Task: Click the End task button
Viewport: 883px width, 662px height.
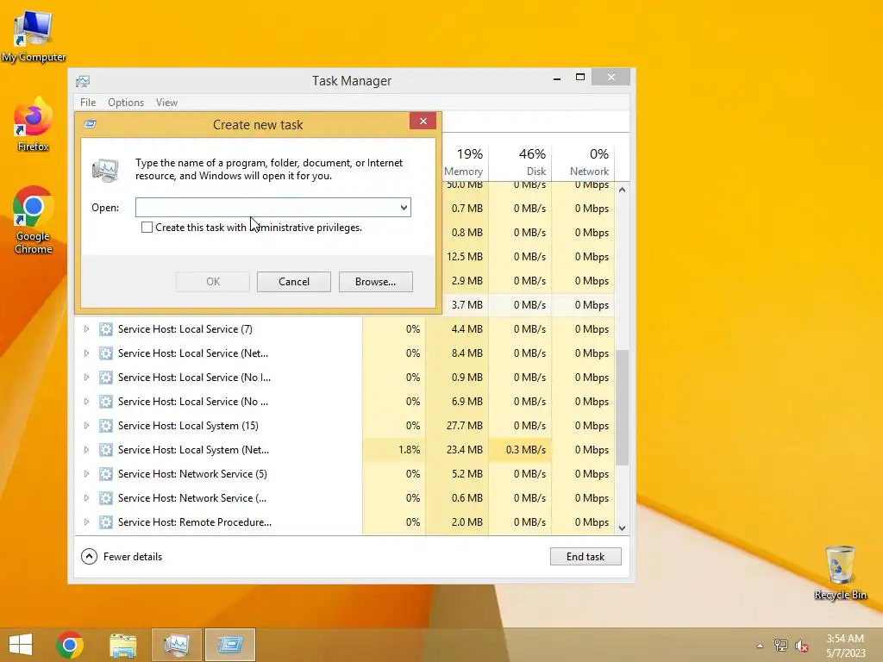Action: [586, 557]
